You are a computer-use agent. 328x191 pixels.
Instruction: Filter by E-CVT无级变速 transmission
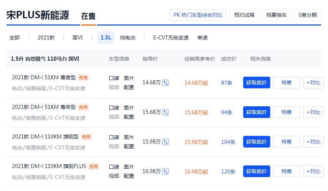pyautogui.click(x=171, y=38)
